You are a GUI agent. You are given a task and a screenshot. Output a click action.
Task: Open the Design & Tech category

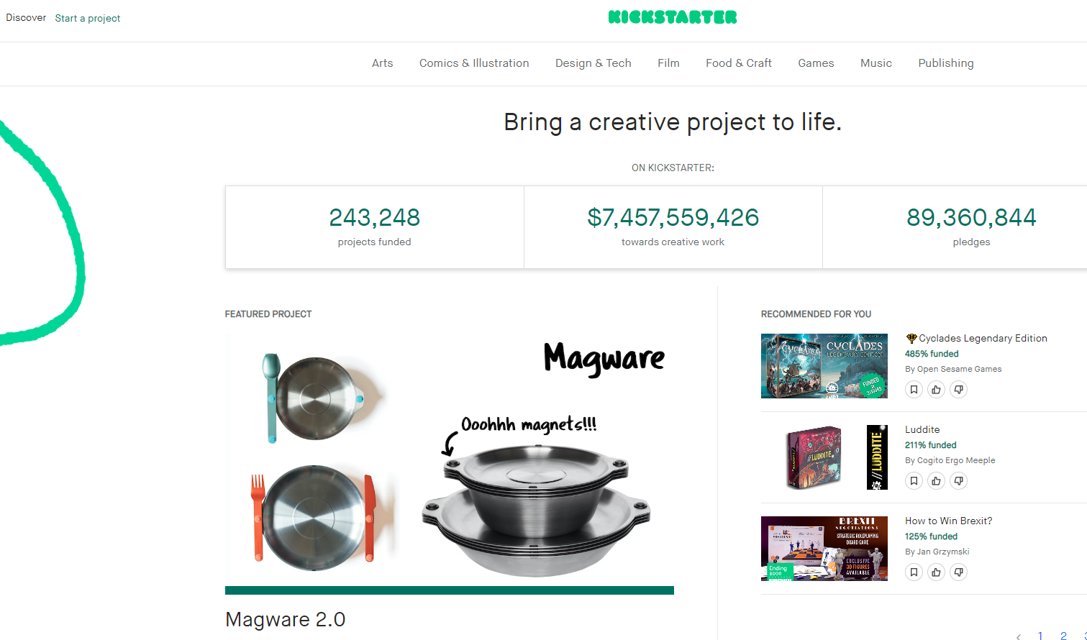coord(593,63)
